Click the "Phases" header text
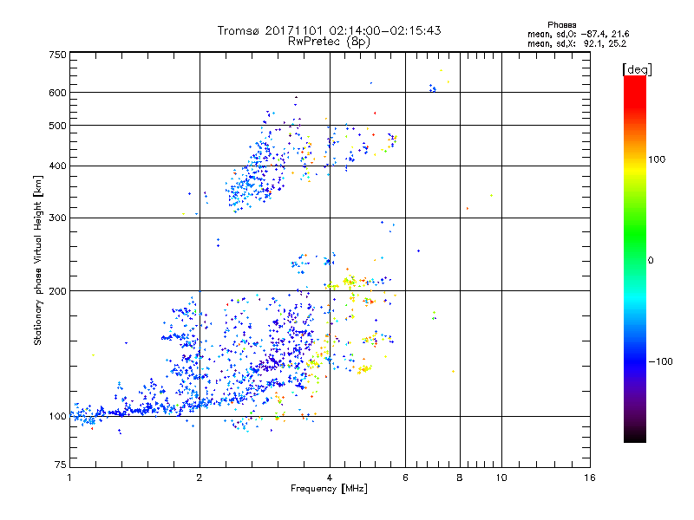 tap(561, 25)
